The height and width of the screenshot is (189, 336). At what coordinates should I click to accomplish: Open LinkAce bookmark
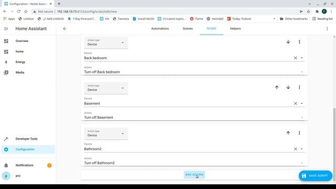pos(26,19)
